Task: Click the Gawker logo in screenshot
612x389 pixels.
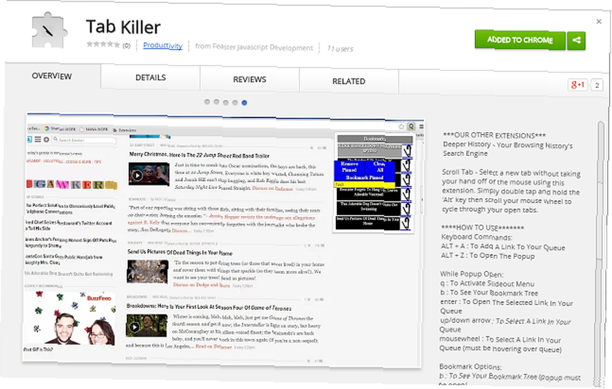Action: coord(72,183)
